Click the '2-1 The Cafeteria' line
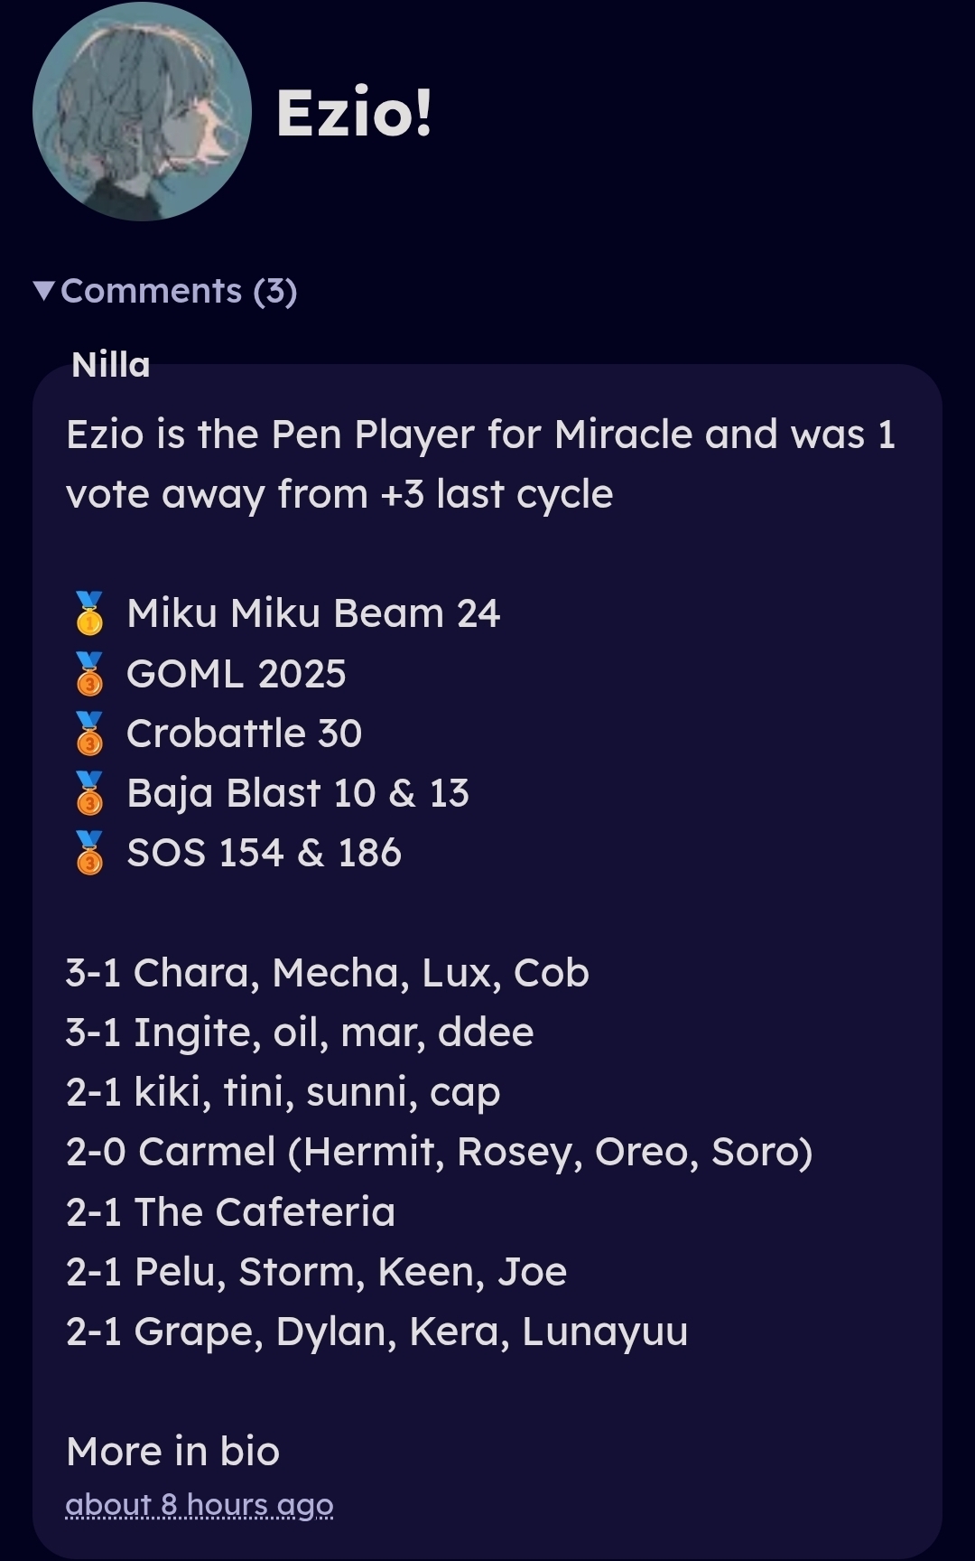Screen dimensions: 975x1561 230,1212
